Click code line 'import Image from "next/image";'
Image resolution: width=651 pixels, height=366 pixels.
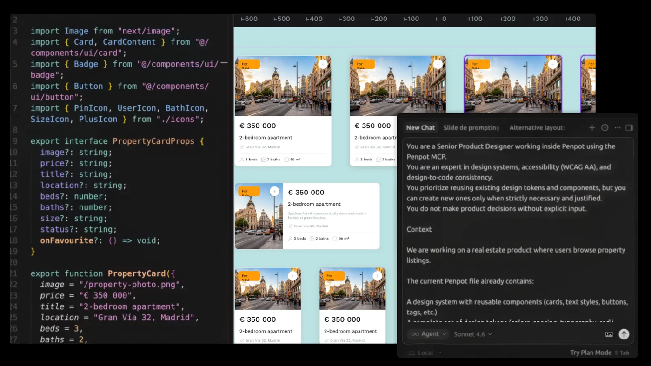(x=105, y=31)
